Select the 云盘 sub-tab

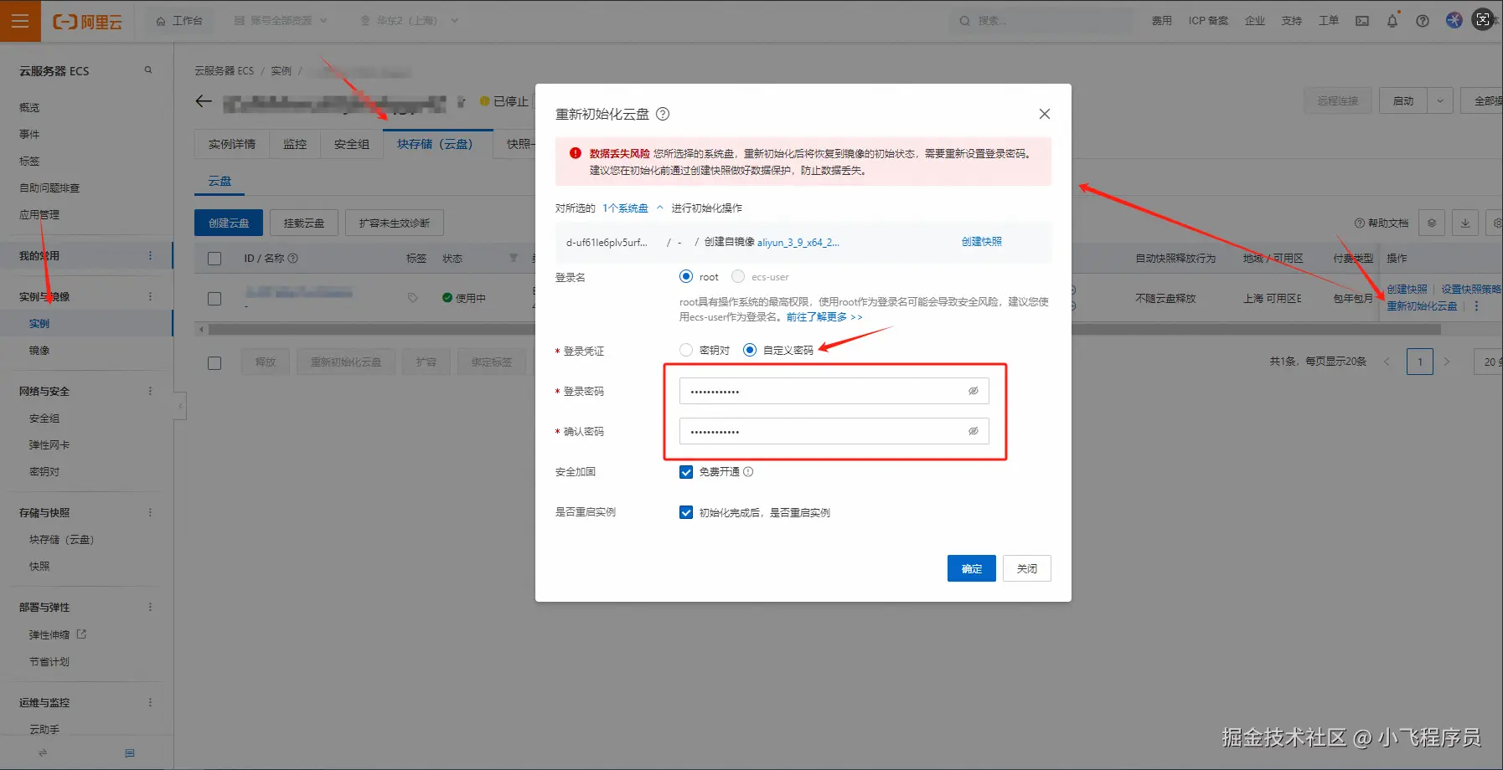coord(220,181)
